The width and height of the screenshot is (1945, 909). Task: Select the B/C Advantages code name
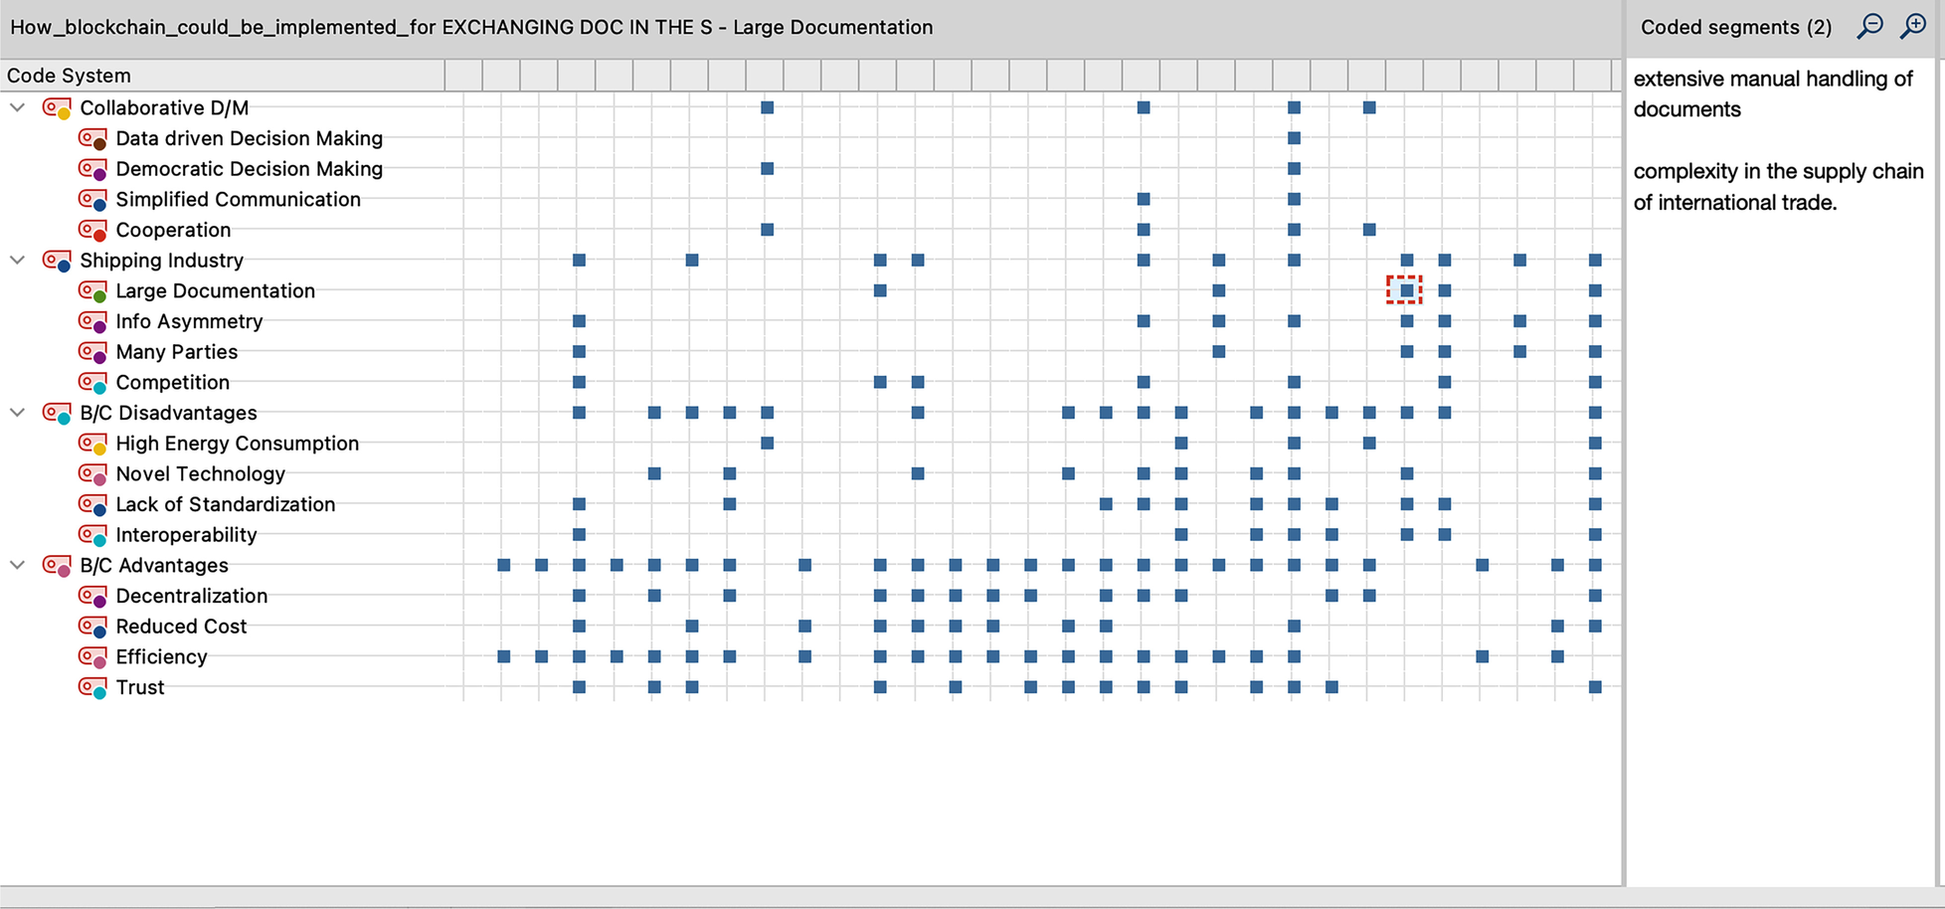coord(154,565)
